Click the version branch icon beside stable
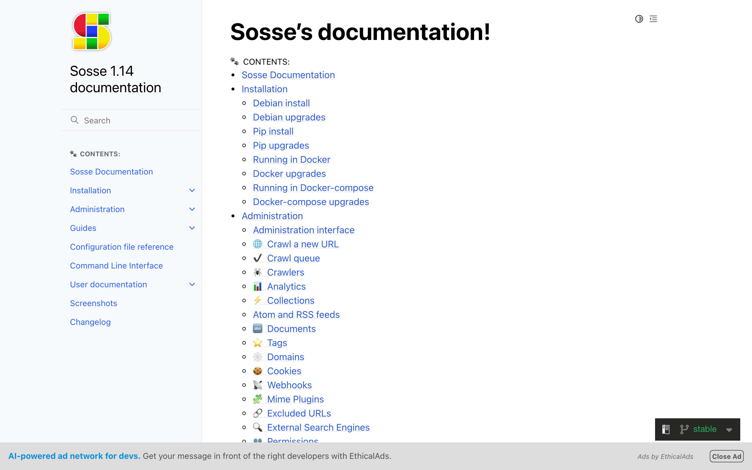Screen dimensions: 752x470 (x=684, y=429)
